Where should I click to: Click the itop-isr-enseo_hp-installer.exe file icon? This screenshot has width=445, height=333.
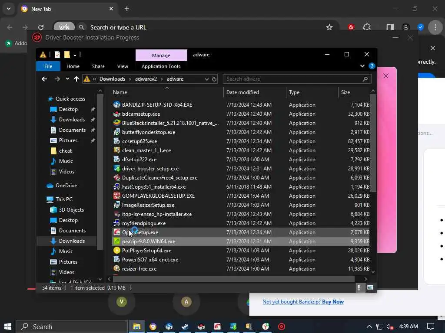(x=116, y=214)
